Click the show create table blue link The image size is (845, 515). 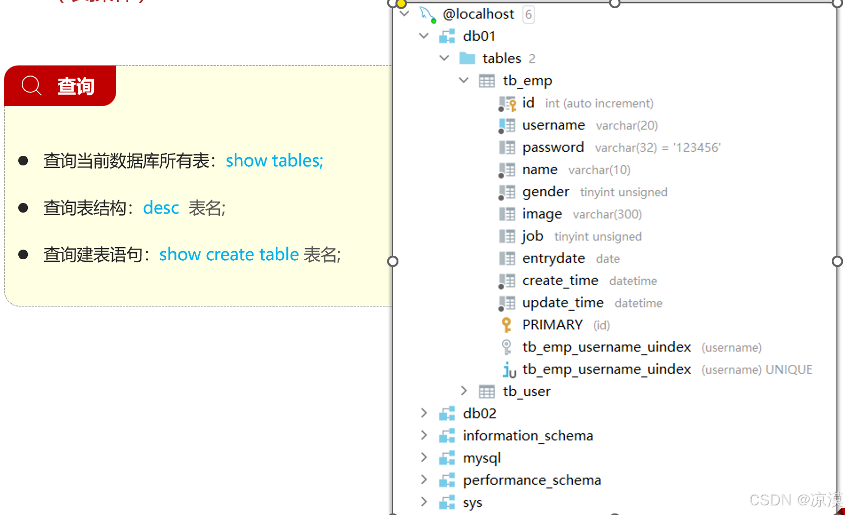click(229, 254)
